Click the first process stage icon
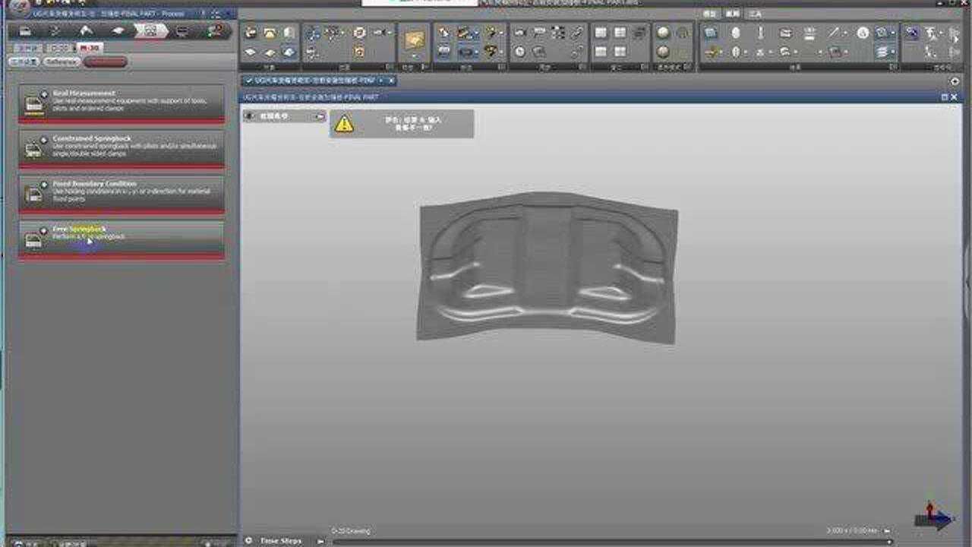Screen dimensions: 972x547 tap(26, 30)
